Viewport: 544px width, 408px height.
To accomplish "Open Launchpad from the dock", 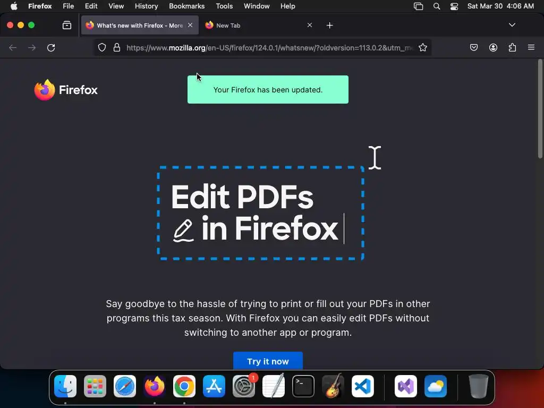I will pyautogui.click(x=95, y=386).
